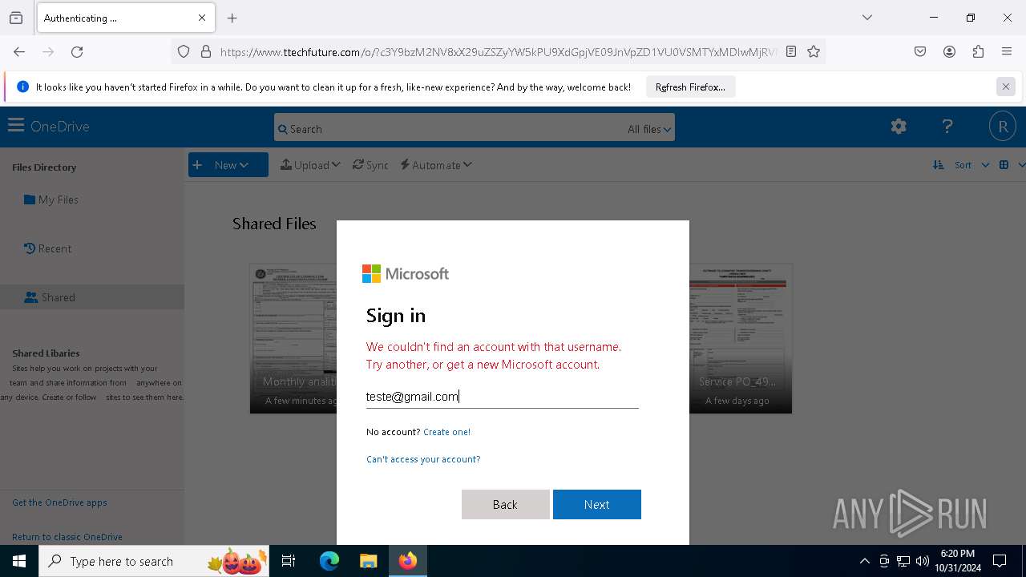Close the Authenticating tab
Image resolution: width=1026 pixels, height=577 pixels.
tap(202, 18)
